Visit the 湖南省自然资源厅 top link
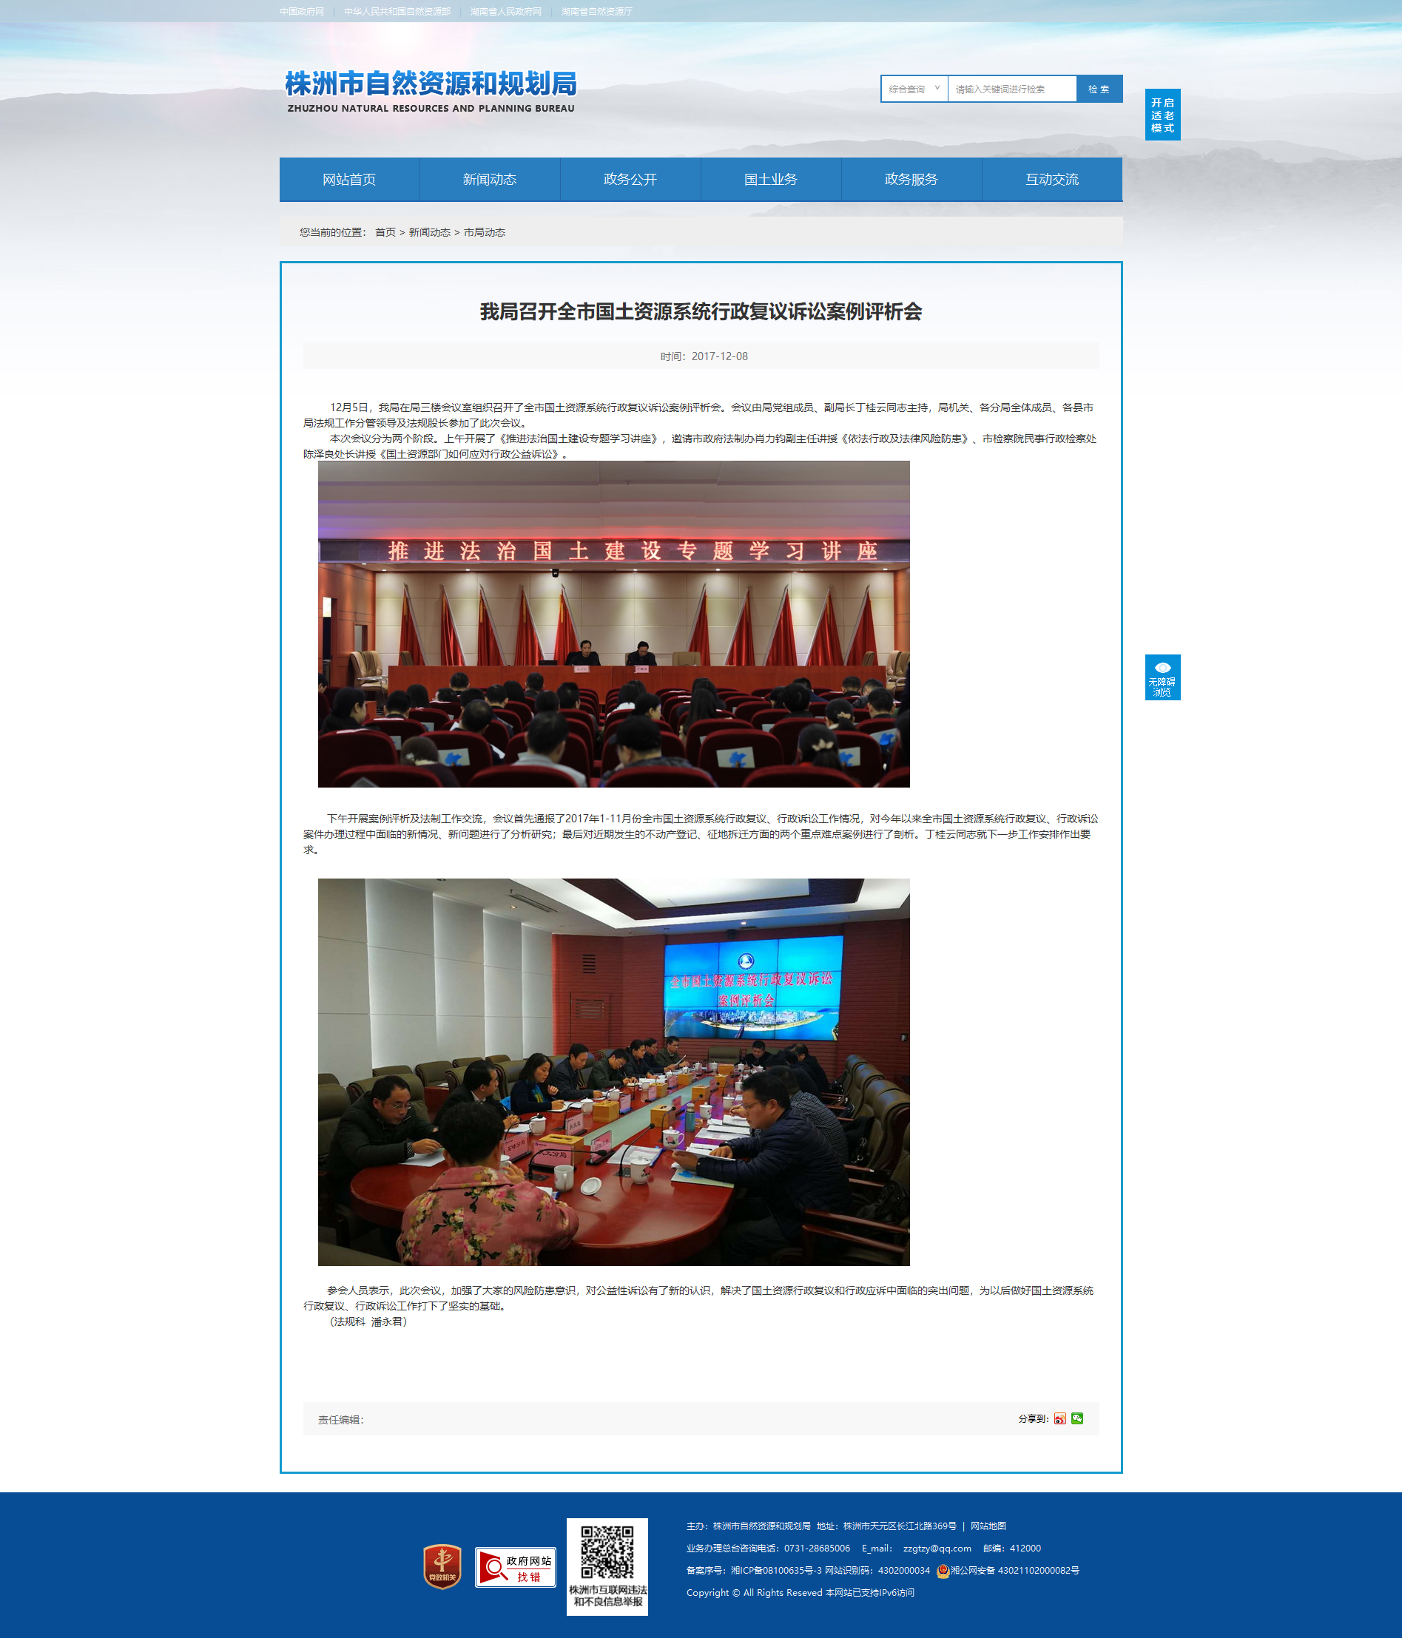This screenshot has height=1638, width=1402. tap(597, 12)
